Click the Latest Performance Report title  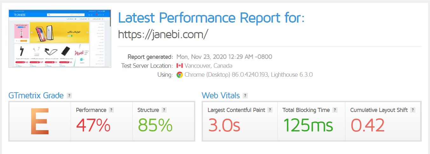[x=211, y=18]
